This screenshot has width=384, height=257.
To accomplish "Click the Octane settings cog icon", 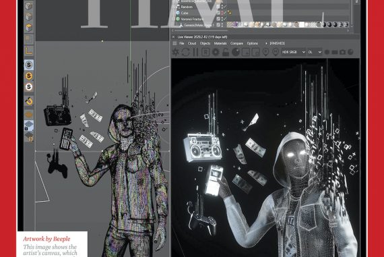I will click(x=216, y=52).
